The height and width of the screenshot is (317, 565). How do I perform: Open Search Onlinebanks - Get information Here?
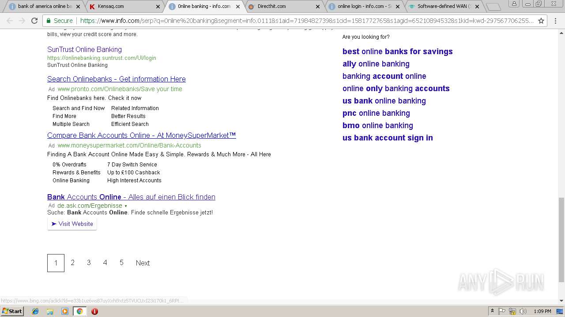[117, 79]
